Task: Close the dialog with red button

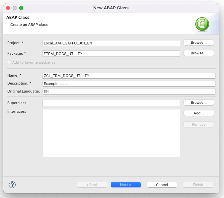Action: click(8, 8)
